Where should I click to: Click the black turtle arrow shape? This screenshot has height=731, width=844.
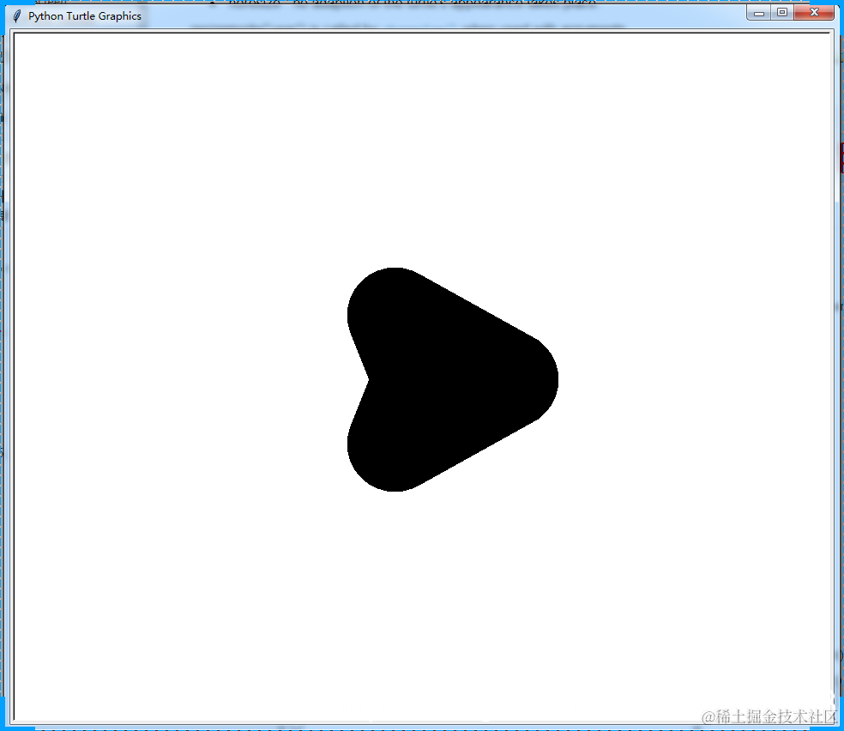[452, 379]
